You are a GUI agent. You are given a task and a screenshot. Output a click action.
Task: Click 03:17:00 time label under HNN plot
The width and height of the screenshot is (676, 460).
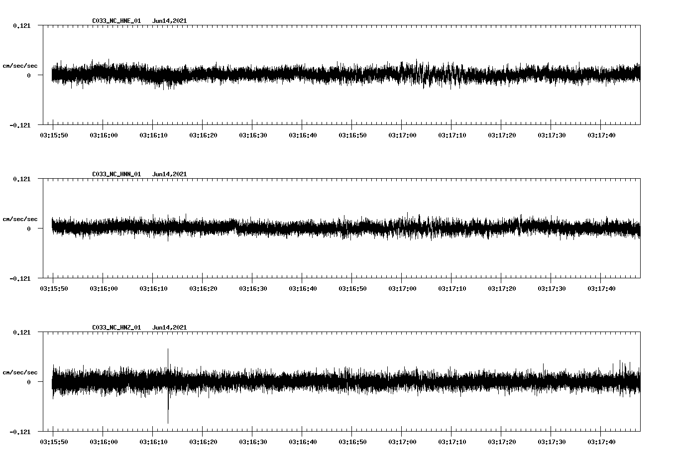coord(402,288)
